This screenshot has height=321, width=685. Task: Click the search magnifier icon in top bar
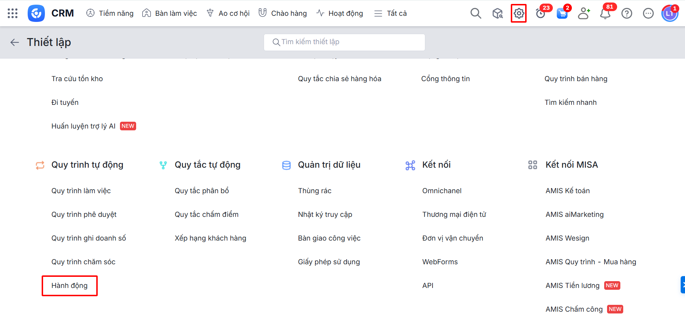pos(476,13)
